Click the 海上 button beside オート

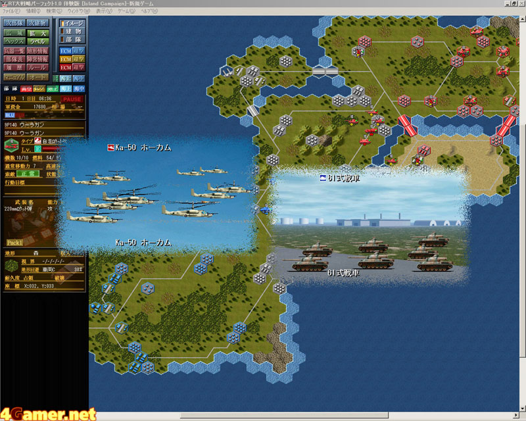tap(66, 78)
